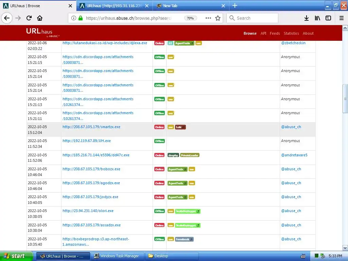This screenshot has height=261, width=348.
Task: Click the address bar URL
Action: coord(128,18)
